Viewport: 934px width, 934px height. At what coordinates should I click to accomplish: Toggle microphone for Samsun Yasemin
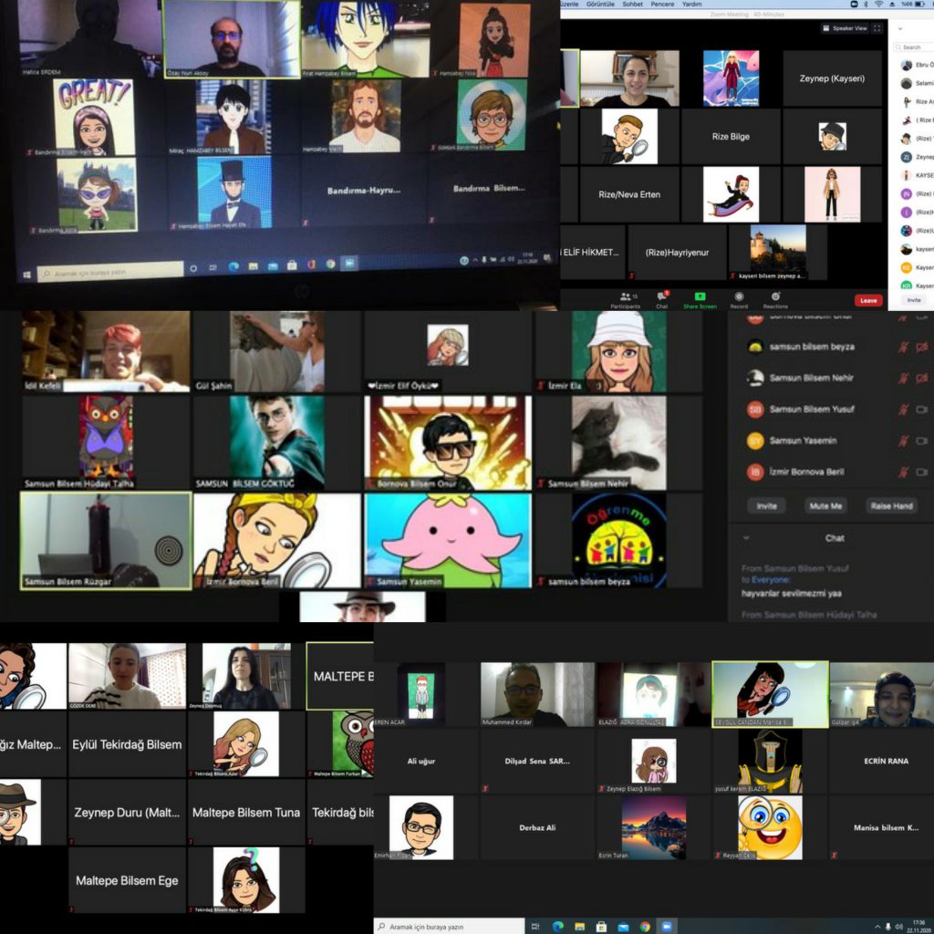coord(903,441)
